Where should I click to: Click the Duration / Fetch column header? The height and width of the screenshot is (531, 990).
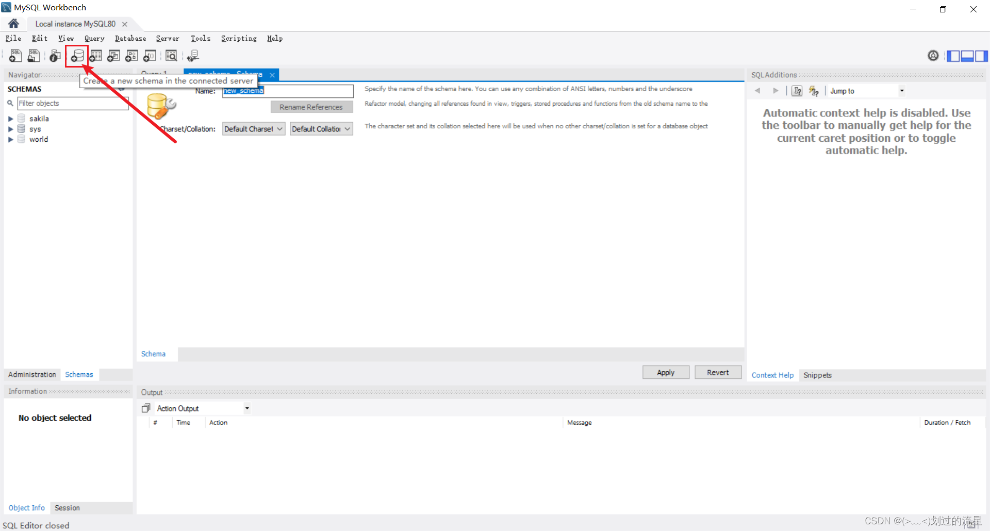(947, 422)
